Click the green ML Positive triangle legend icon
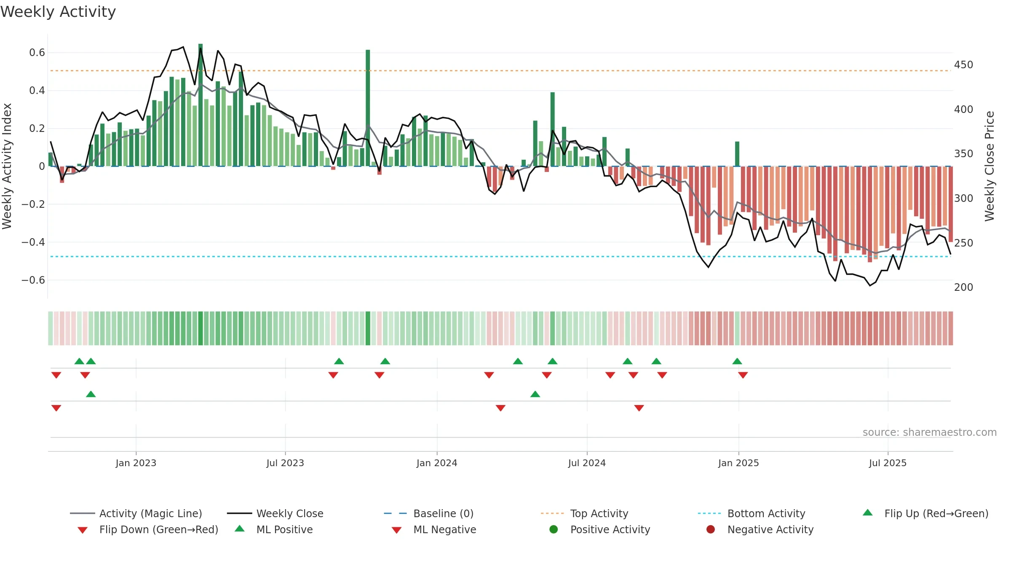 pos(240,529)
